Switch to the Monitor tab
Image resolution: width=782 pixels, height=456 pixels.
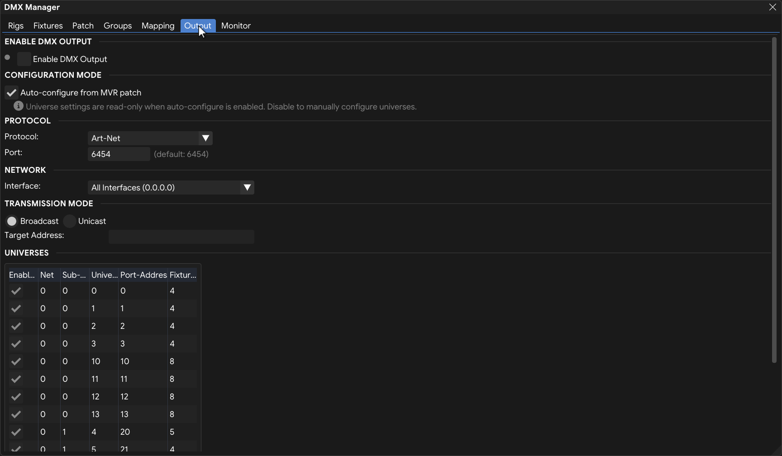point(236,26)
